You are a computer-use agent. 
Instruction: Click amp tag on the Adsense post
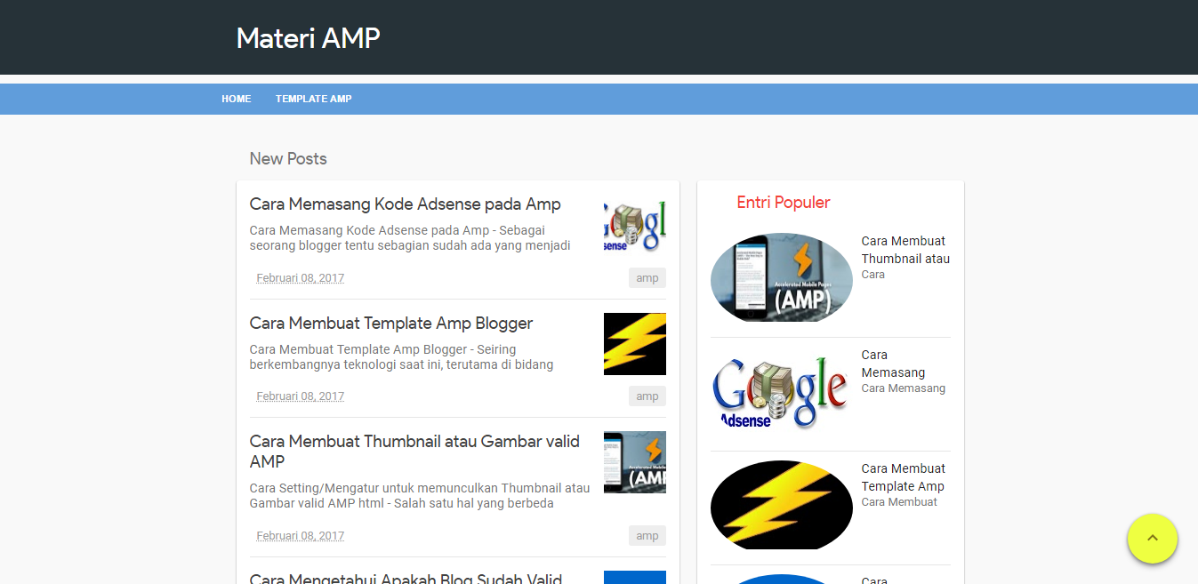pyautogui.click(x=647, y=278)
